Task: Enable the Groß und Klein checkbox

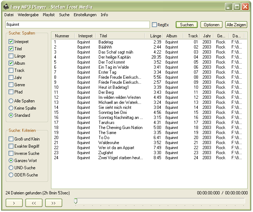Action: 11,139
